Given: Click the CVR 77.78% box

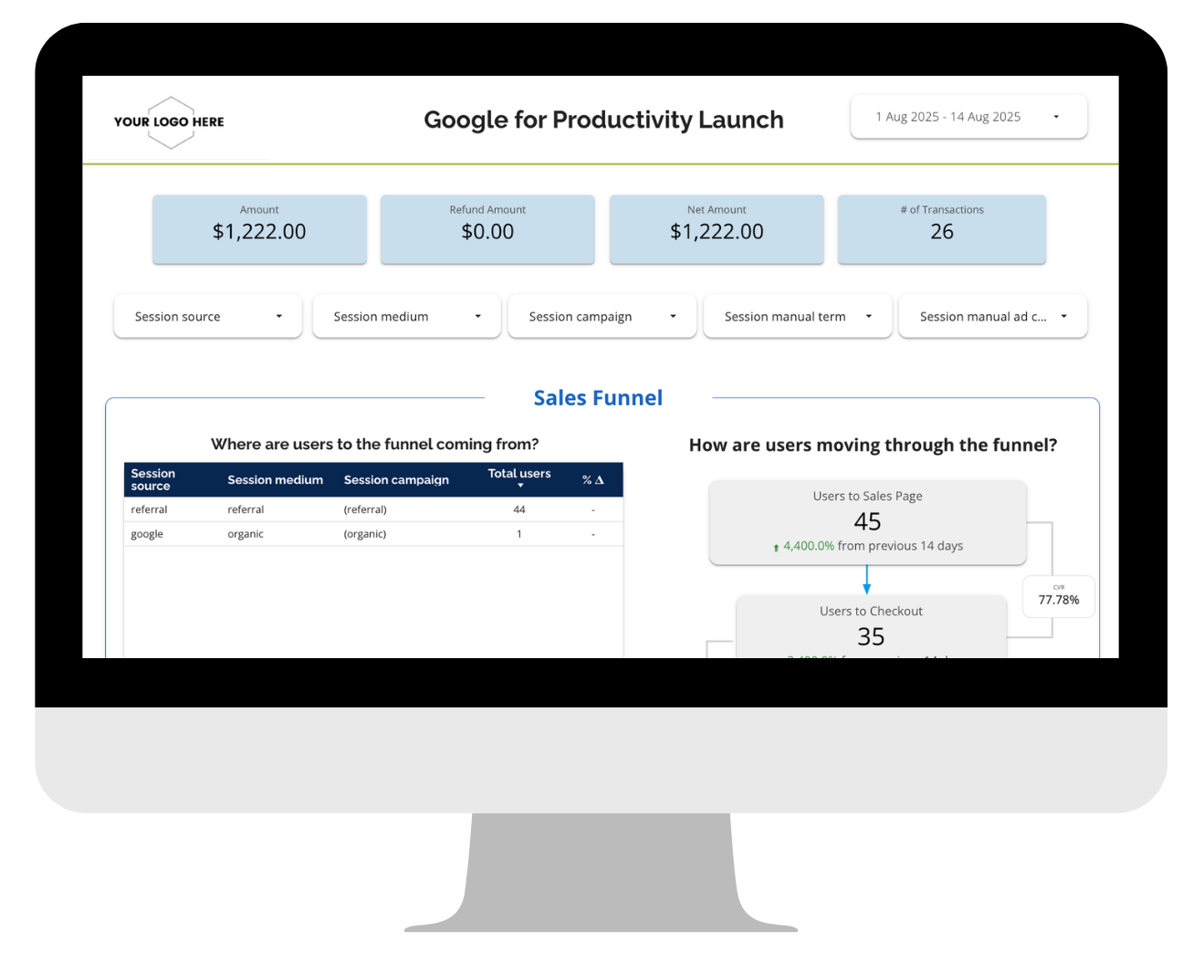Looking at the screenshot, I should pos(1059,596).
